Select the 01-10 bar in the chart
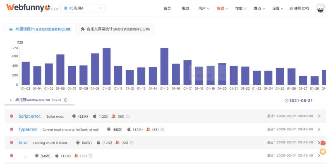 click(107, 67)
